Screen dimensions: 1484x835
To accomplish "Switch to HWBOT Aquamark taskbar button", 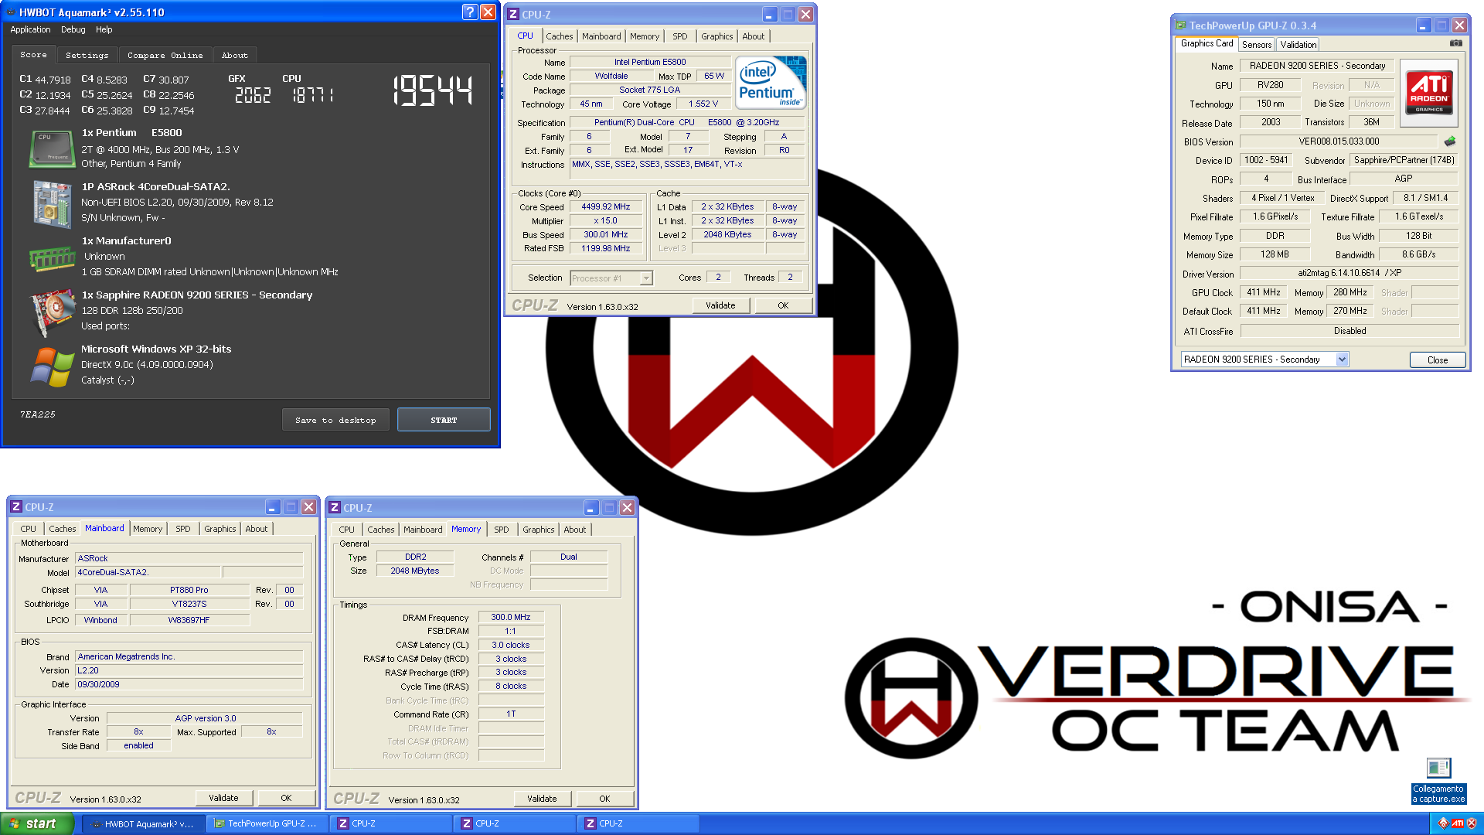I will tap(144, 823).
